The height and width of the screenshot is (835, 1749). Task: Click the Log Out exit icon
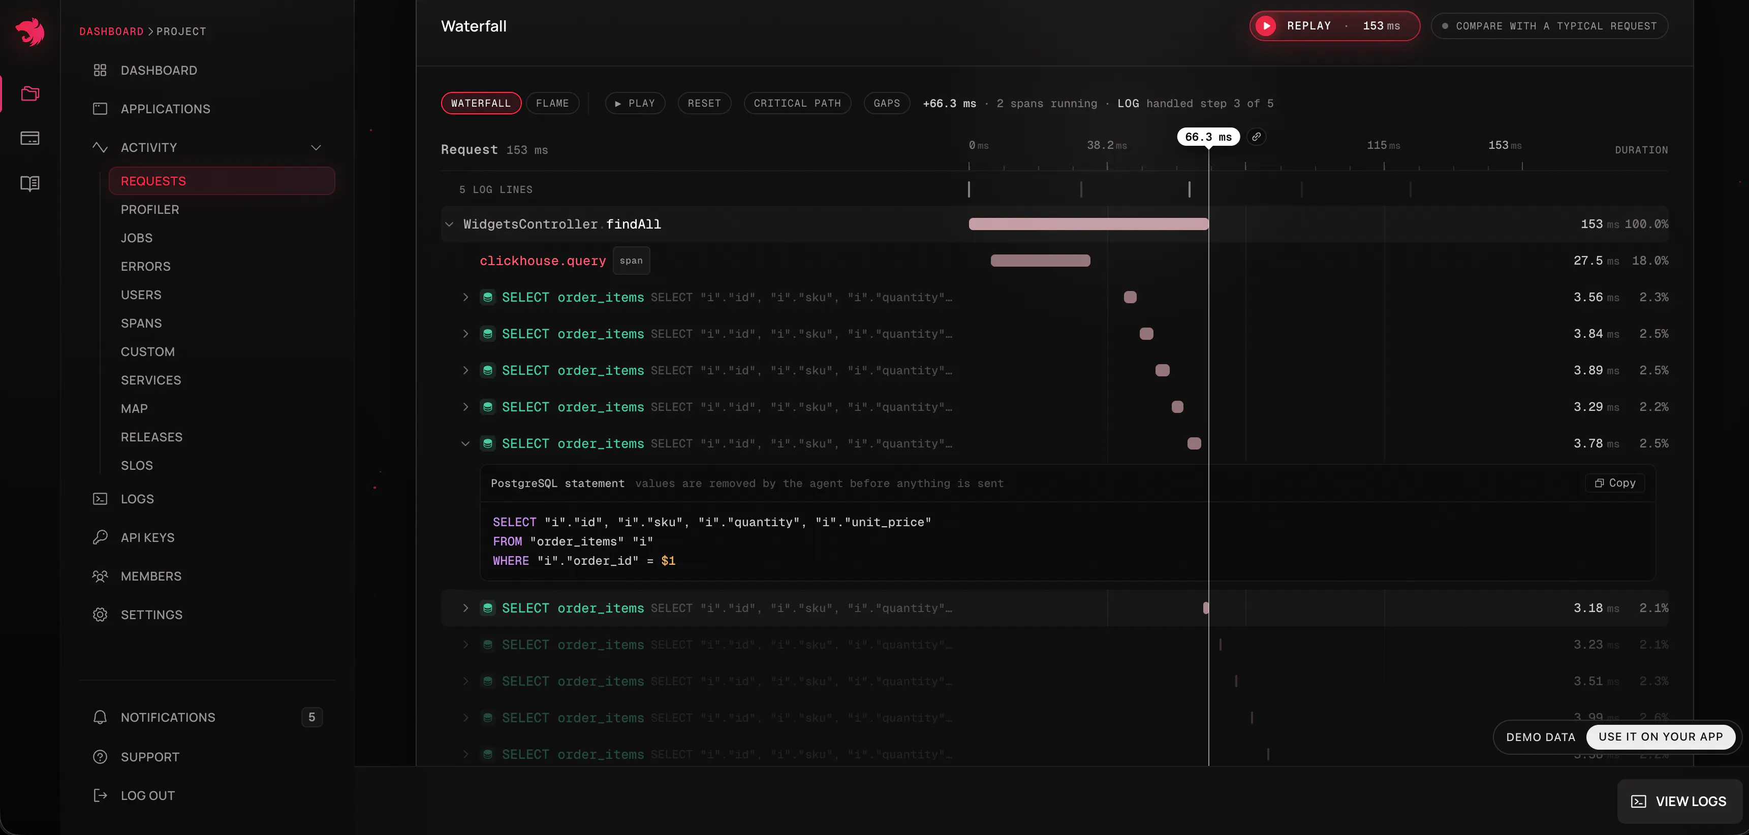[x=100, y=795]
